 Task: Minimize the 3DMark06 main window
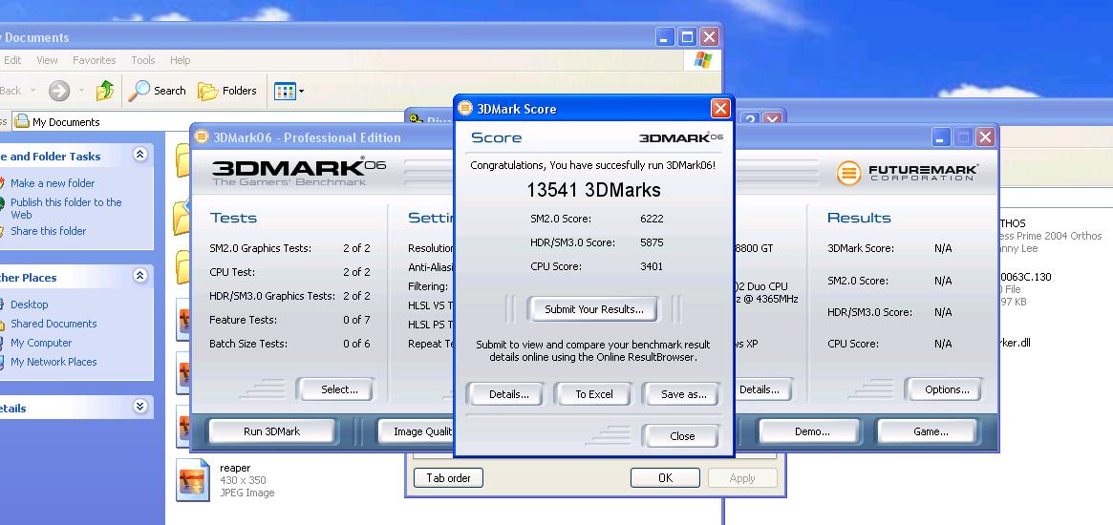click(941, 137)
